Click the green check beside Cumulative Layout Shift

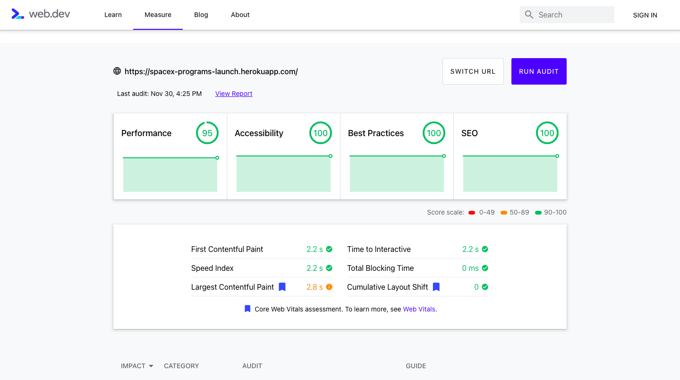coord(485,287)
